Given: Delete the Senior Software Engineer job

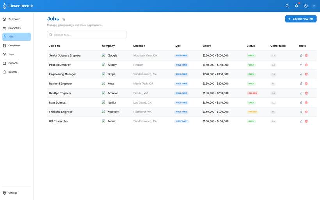Looking at the screenshot, I should point(306,55).
